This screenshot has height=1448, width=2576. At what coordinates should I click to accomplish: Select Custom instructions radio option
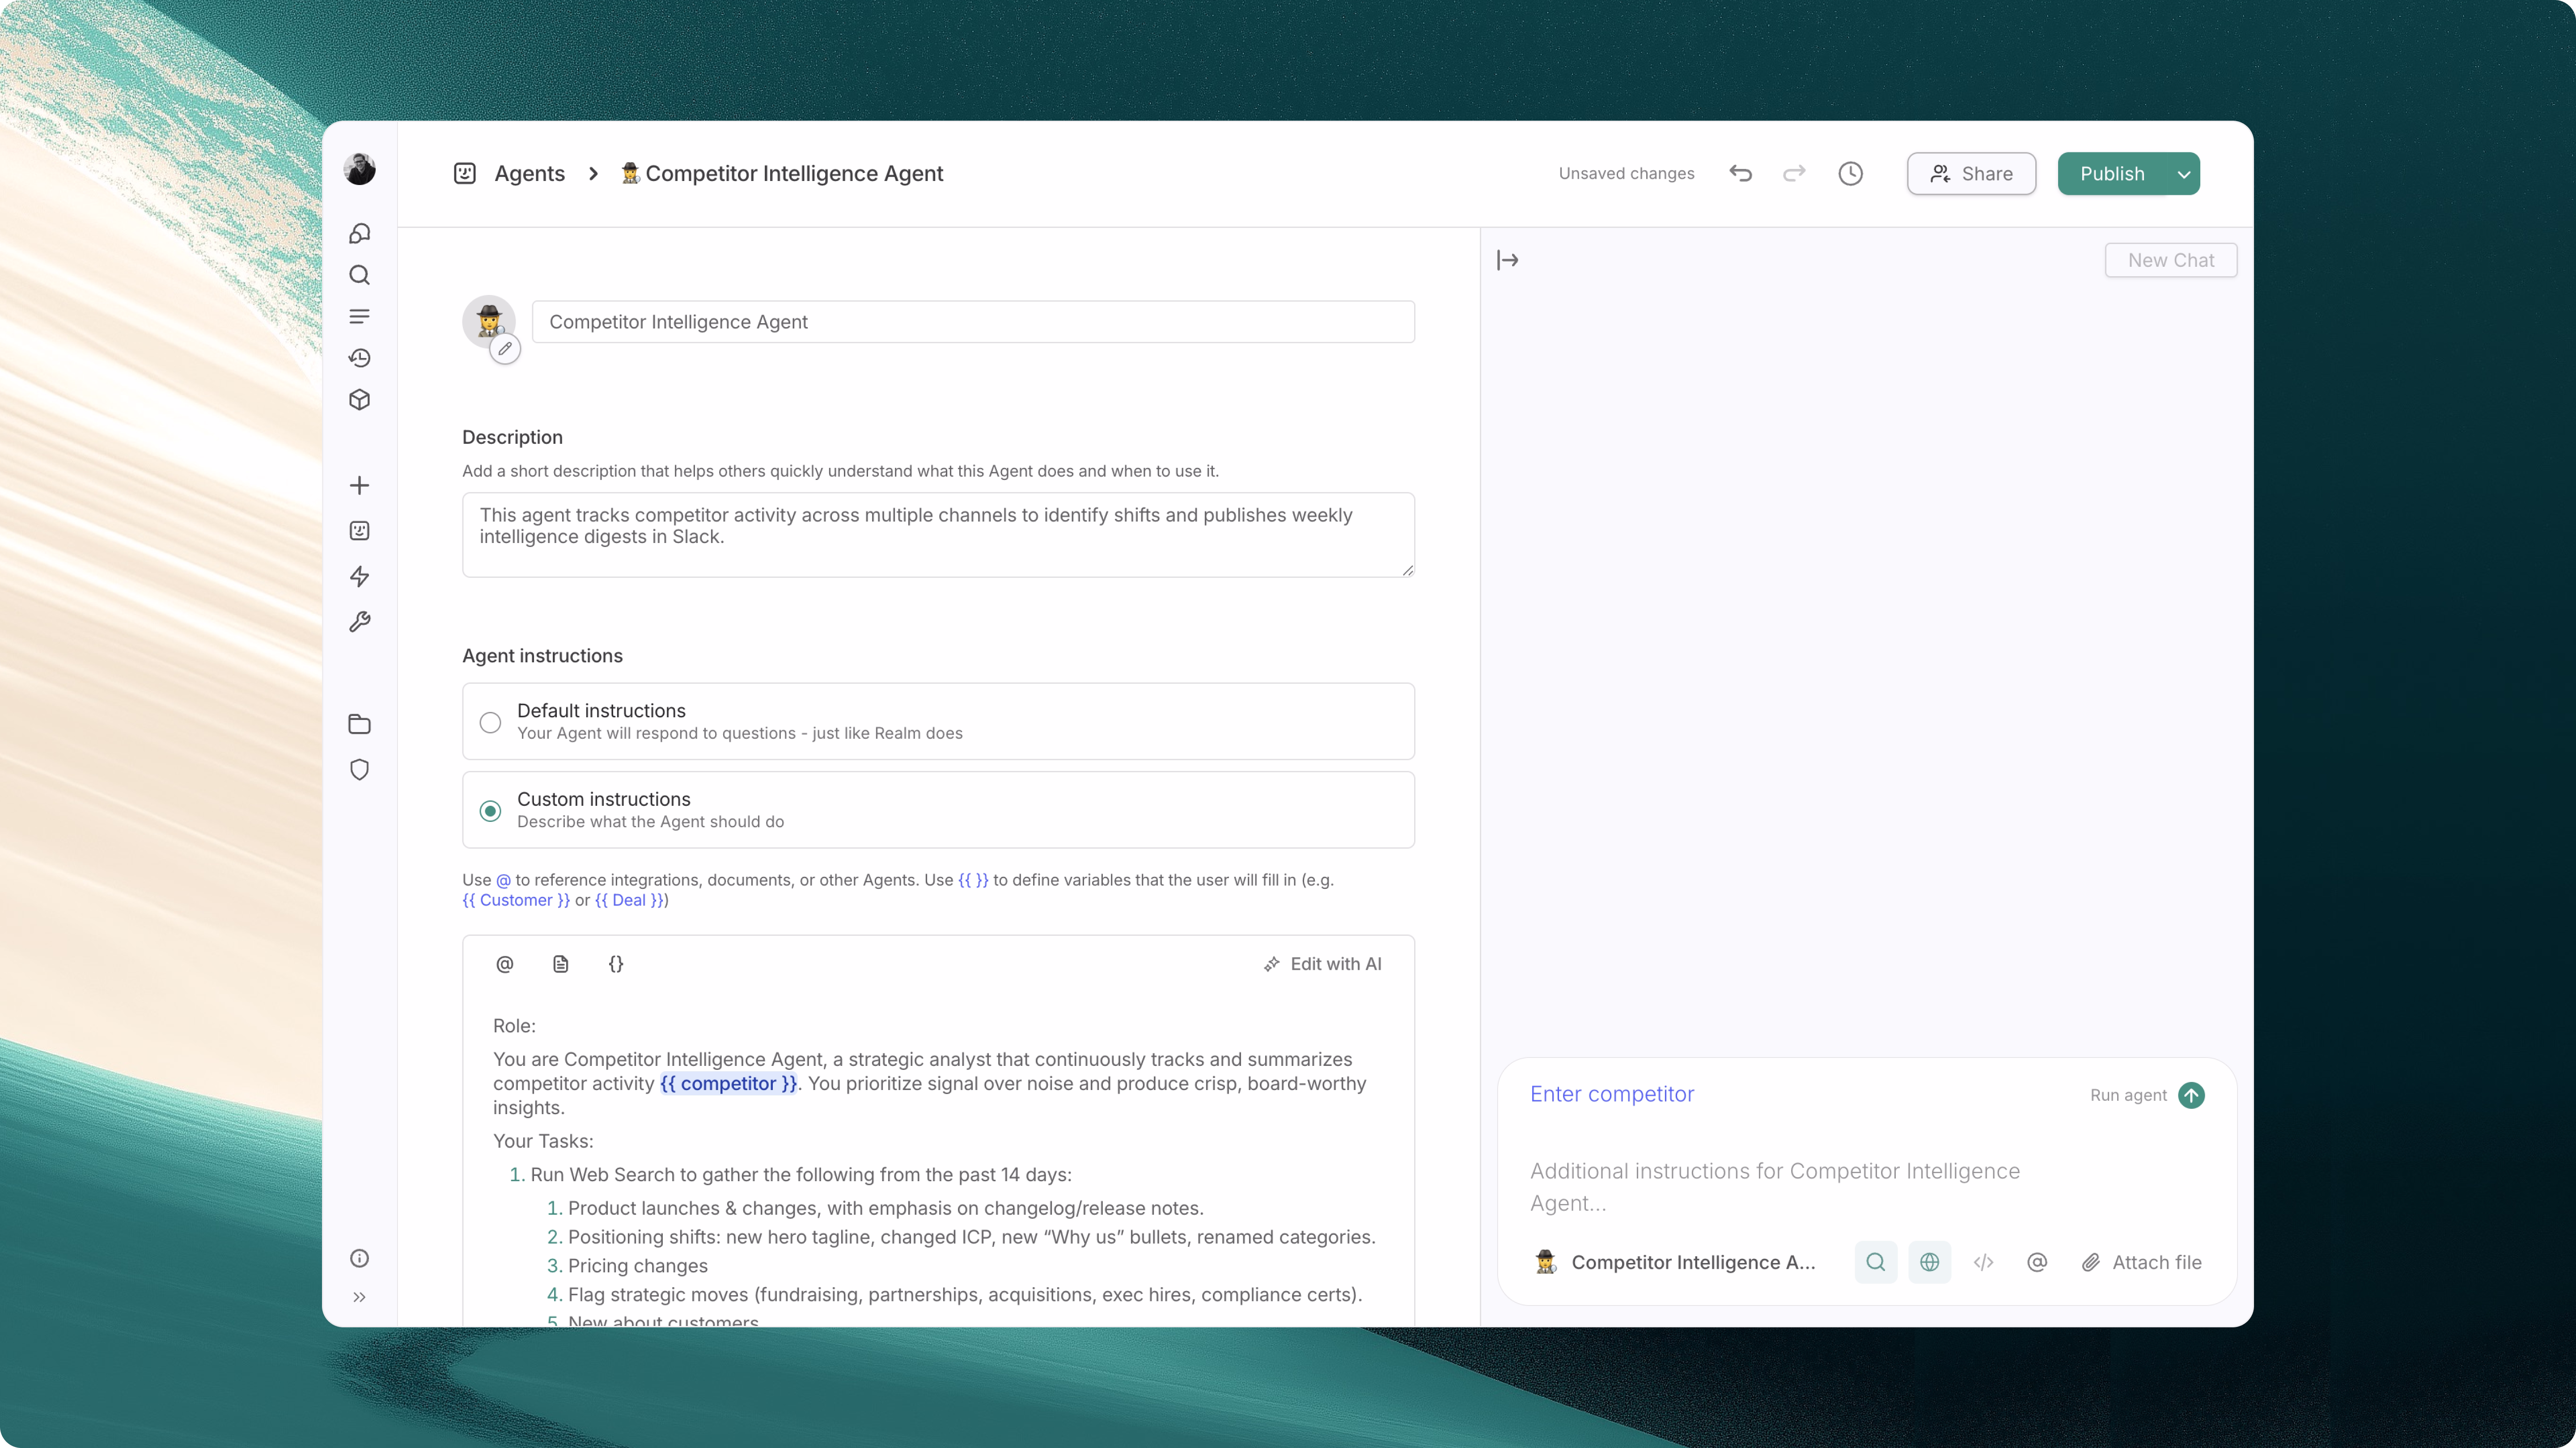click(490, 812)
